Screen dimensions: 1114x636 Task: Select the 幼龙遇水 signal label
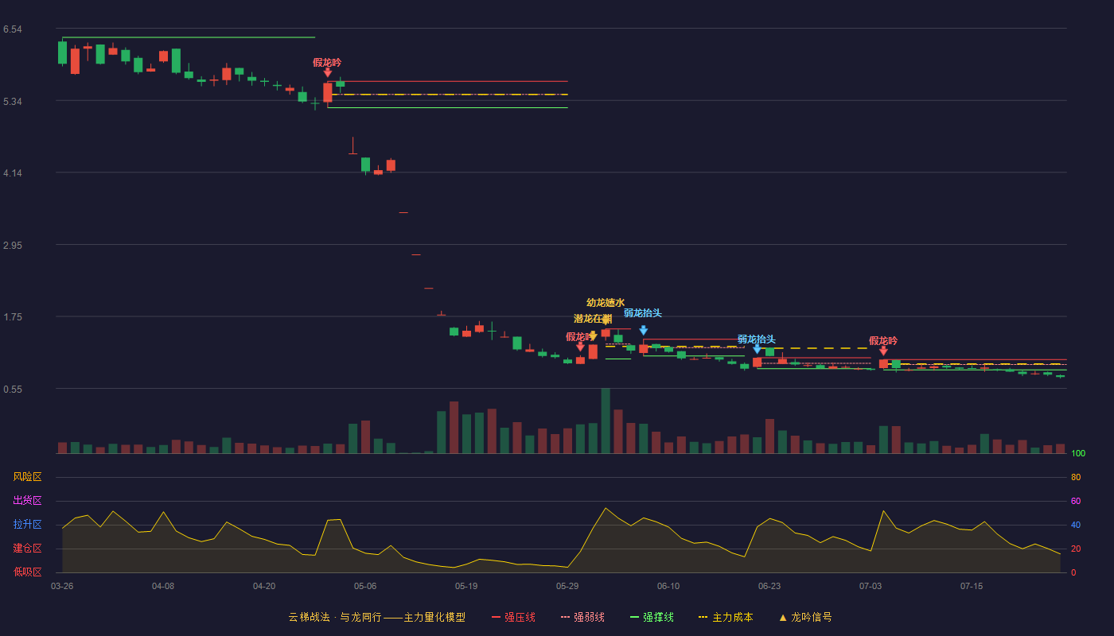tap(606, 302)
